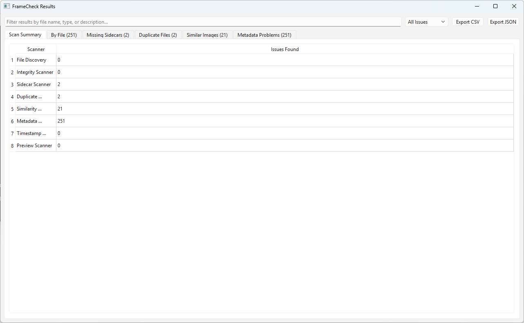
Task: View the Duplicate Files tab
Action: pyautogui.click(x=158, y=35)
